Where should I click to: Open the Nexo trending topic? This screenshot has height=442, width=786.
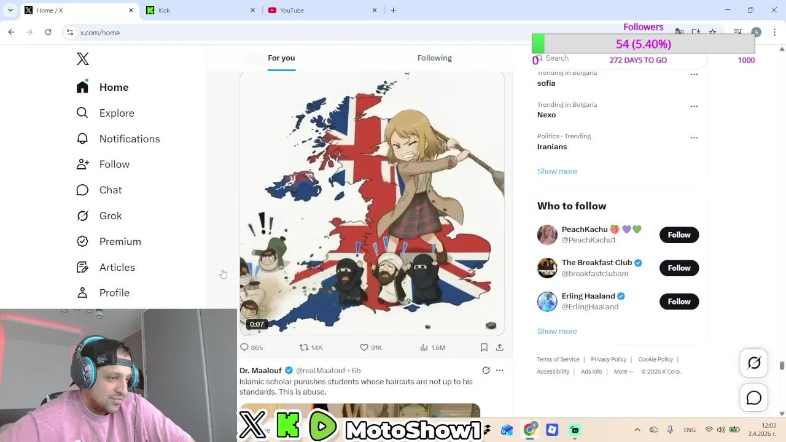(547, 115)
